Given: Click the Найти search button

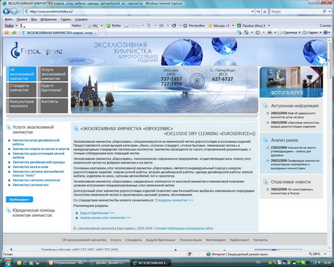Looking at the screenshot, I should click(76, 26).
